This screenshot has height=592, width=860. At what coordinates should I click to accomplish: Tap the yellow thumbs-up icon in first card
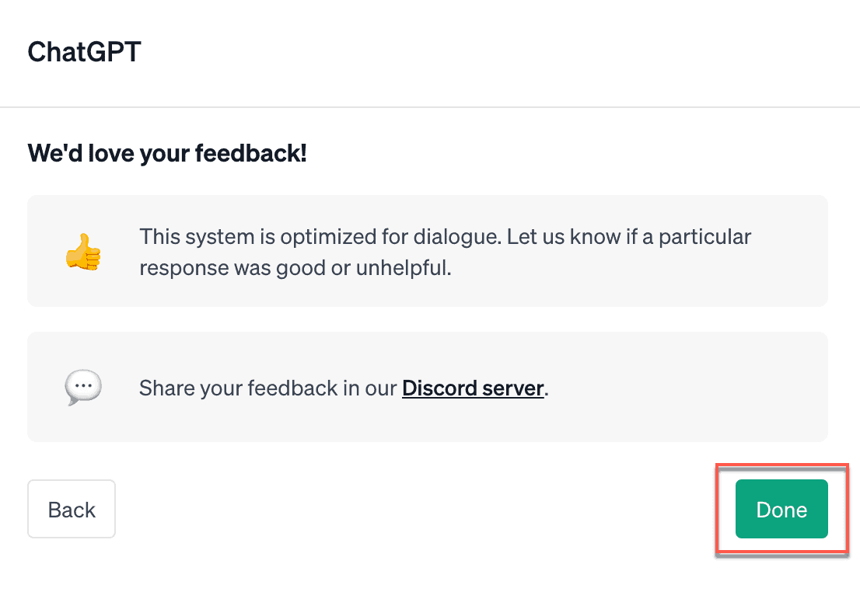(x=83, y=252)
